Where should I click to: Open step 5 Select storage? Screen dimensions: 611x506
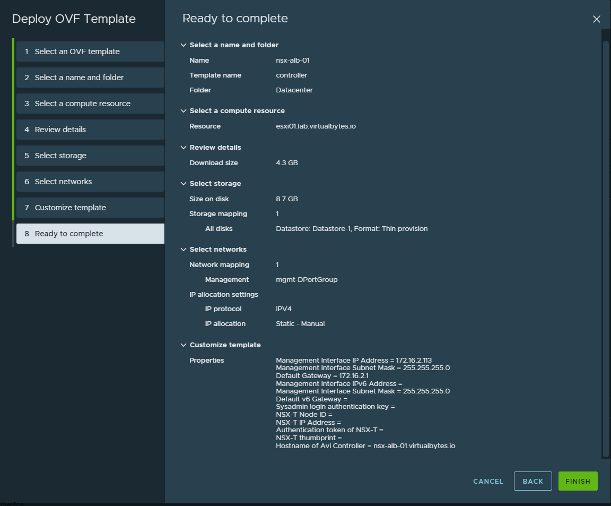90,156
